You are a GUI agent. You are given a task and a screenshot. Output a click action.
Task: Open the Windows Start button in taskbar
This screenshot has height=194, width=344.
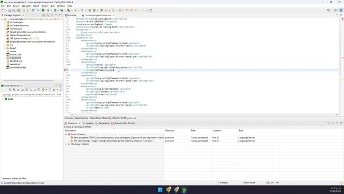(160, 190)
